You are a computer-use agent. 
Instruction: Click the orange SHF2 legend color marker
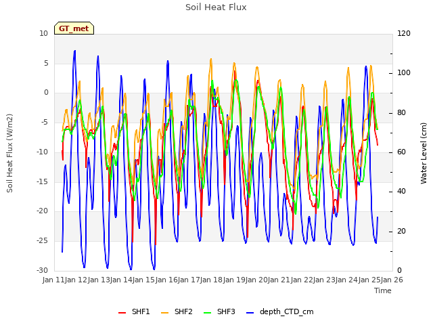point(164,313)
